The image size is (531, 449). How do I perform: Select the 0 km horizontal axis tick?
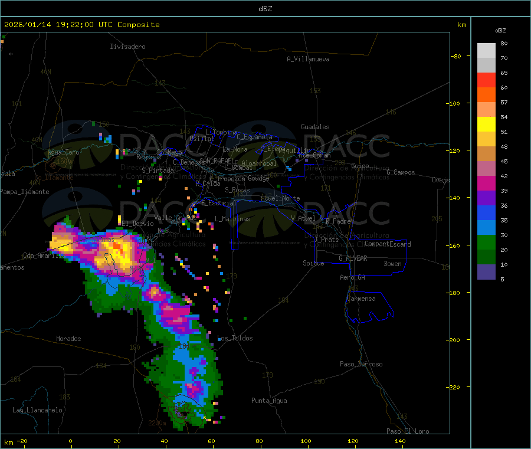(70, 441)
